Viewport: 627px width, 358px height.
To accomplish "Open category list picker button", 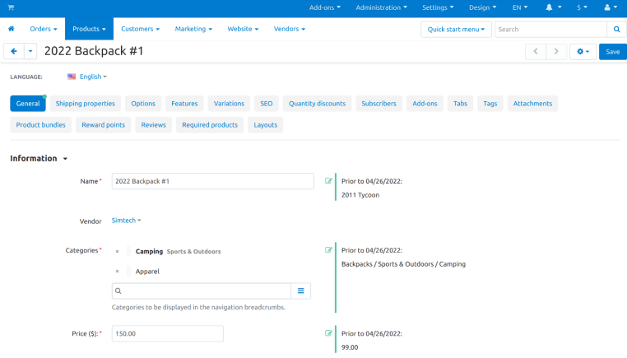I will click(301, 291).
